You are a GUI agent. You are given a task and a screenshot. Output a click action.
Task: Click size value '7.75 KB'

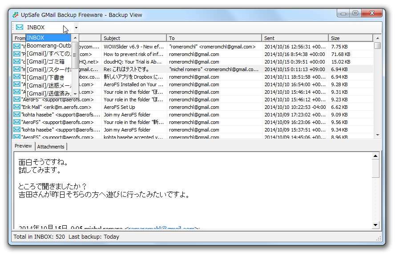pos(339,47)
